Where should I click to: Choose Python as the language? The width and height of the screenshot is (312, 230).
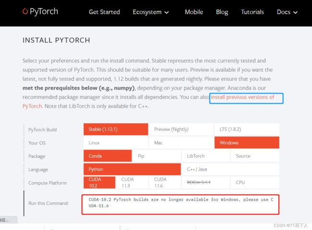tap(132, 169)
